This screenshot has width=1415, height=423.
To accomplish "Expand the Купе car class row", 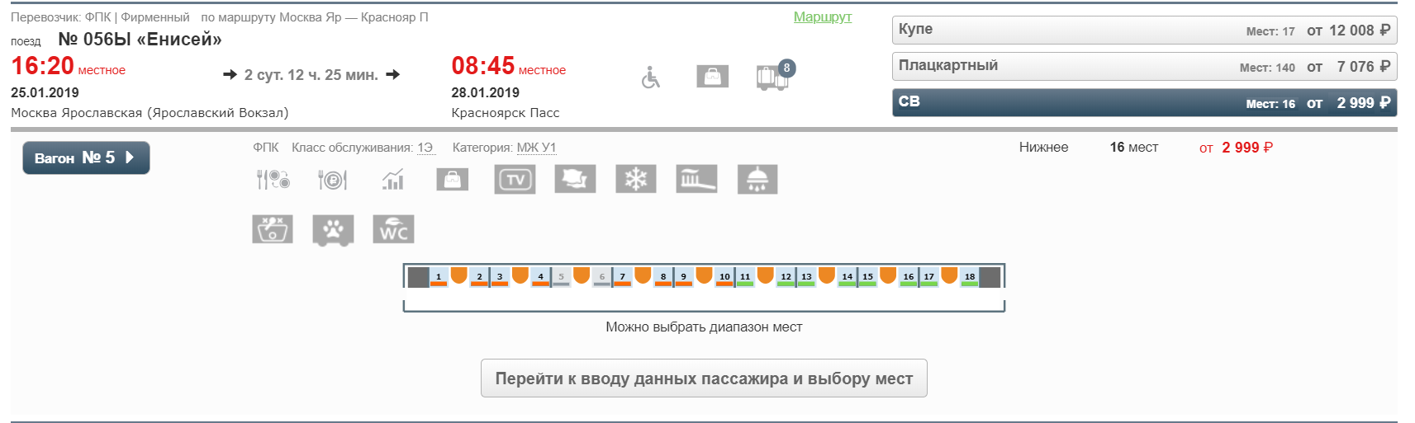I will (x=1144, y=30).
